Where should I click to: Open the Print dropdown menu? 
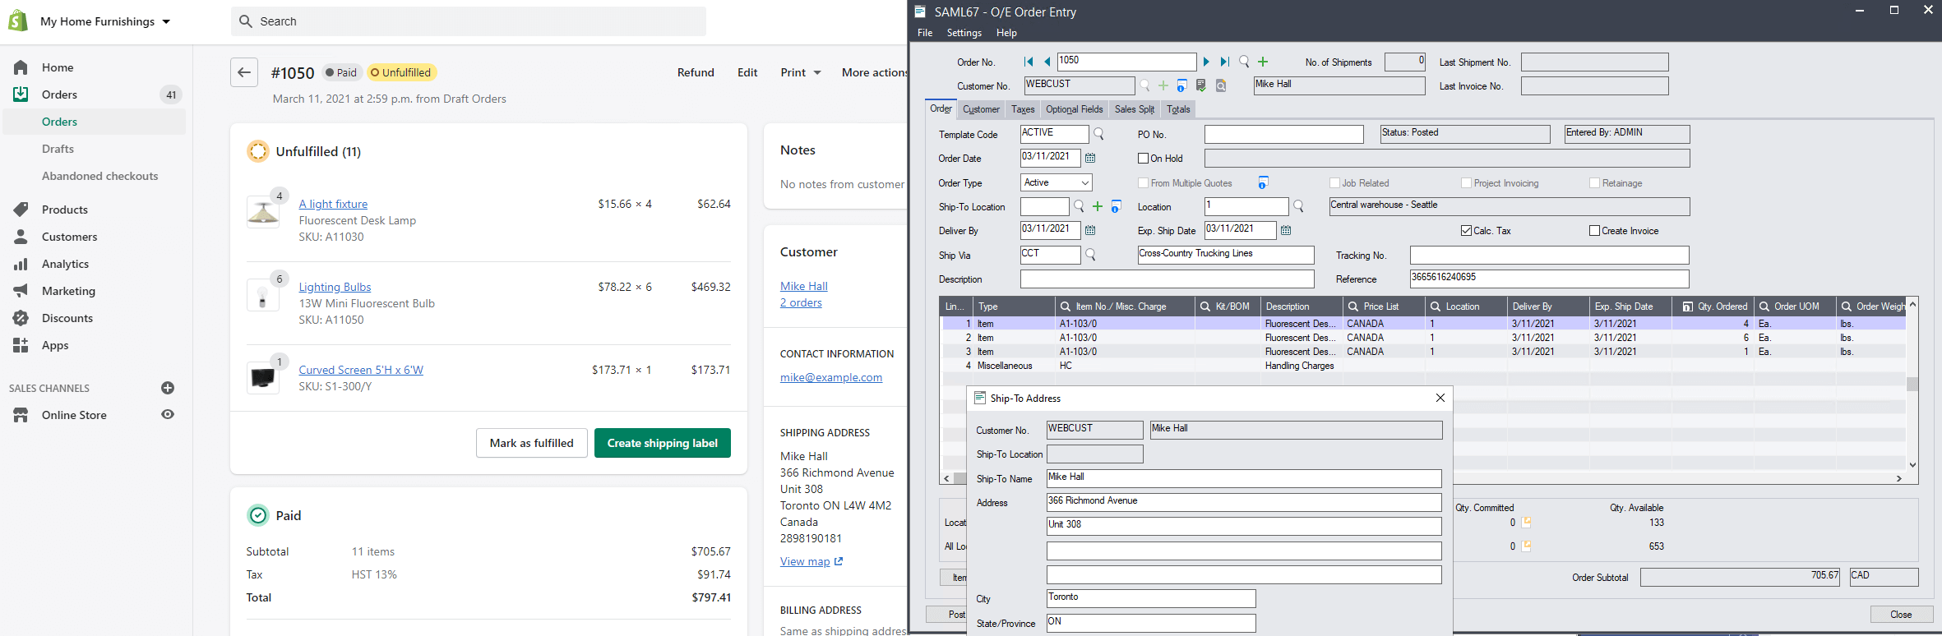pyautogui.click(x=801, y=72)
